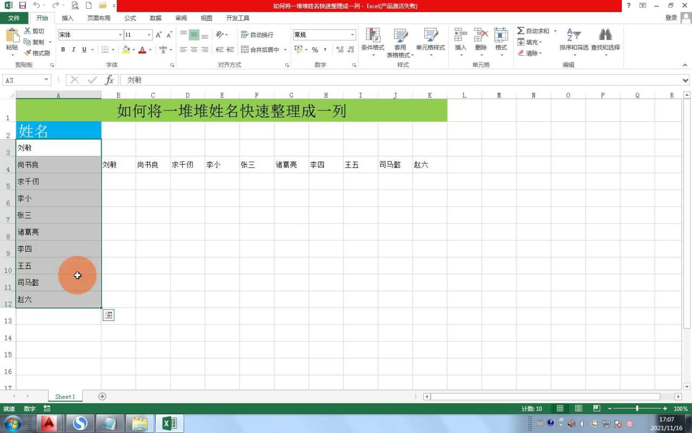Toggle Italic formatting
The image size is (692, 433).
(x=74, y=50)
